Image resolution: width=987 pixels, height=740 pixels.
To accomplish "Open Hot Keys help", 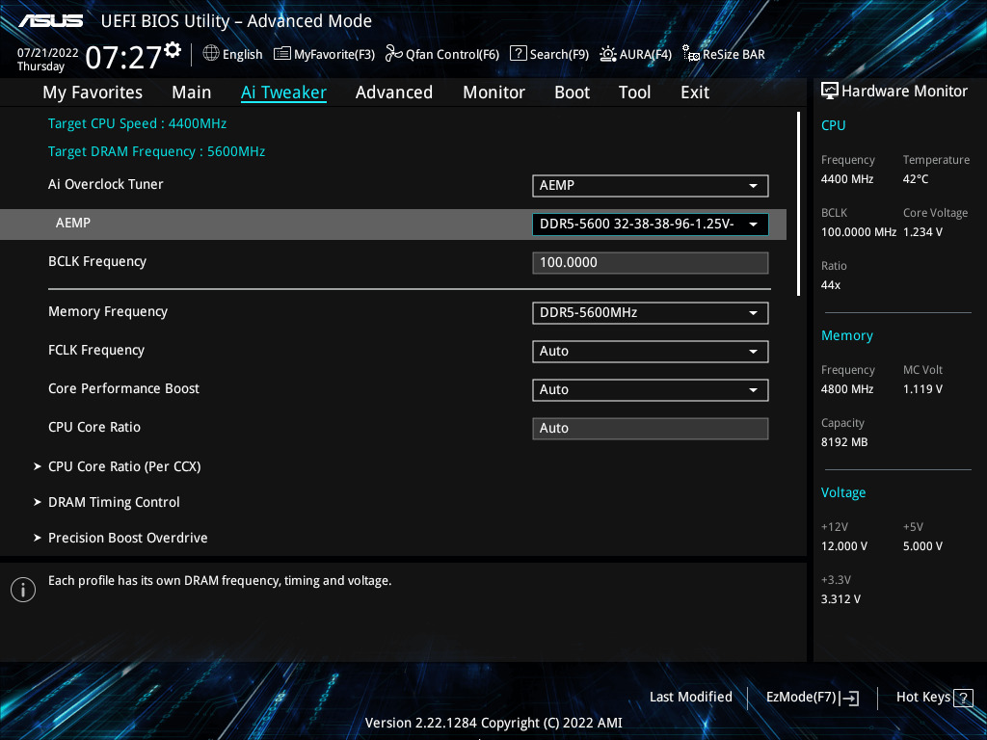I will pyautogui.click(x=934, y=698).
